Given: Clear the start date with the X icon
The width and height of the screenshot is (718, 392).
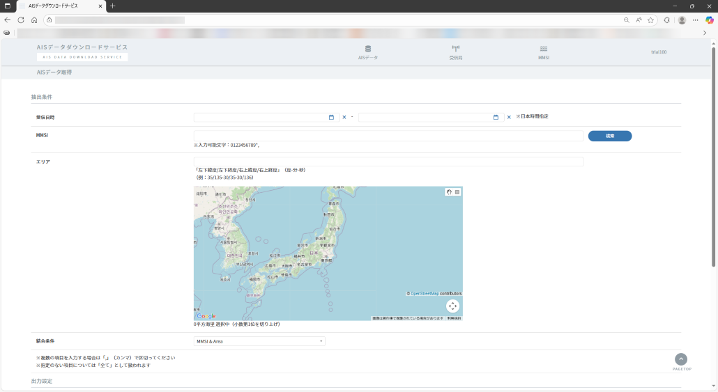Looking at the screenshot, I should (344, 117).
